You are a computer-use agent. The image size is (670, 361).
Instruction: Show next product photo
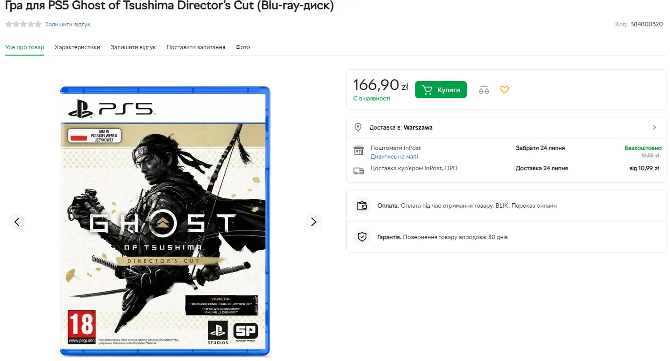click(x=313, y=222)
